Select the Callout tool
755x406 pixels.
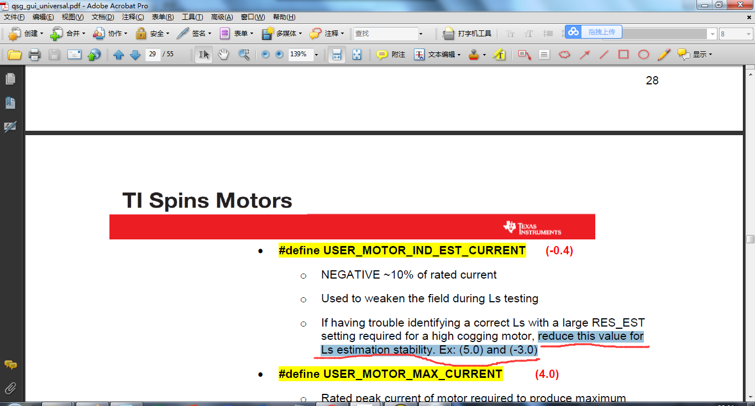click(x=525, y=55)
